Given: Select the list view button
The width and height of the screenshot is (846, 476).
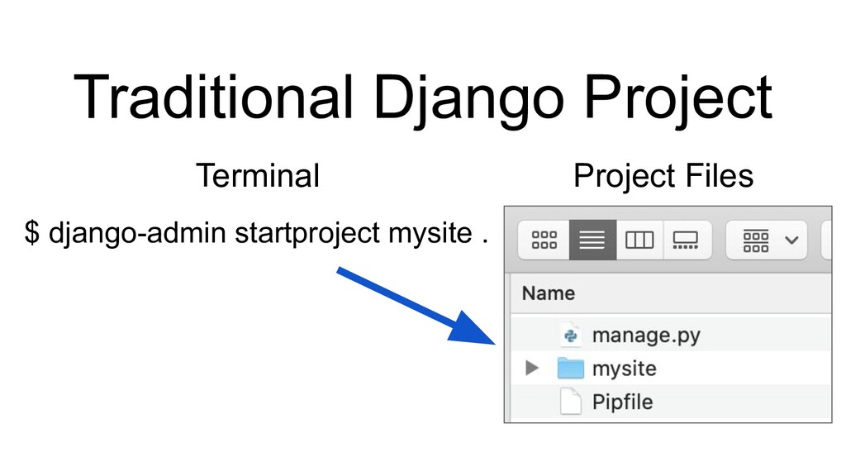Looking at the screenshot, I should [592, 240].
